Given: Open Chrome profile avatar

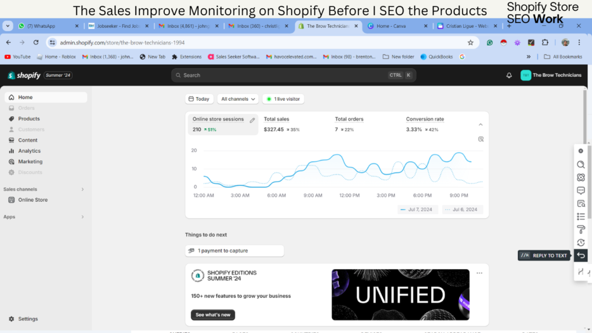Looking at the screenshot, I should [x=565, y=43].
